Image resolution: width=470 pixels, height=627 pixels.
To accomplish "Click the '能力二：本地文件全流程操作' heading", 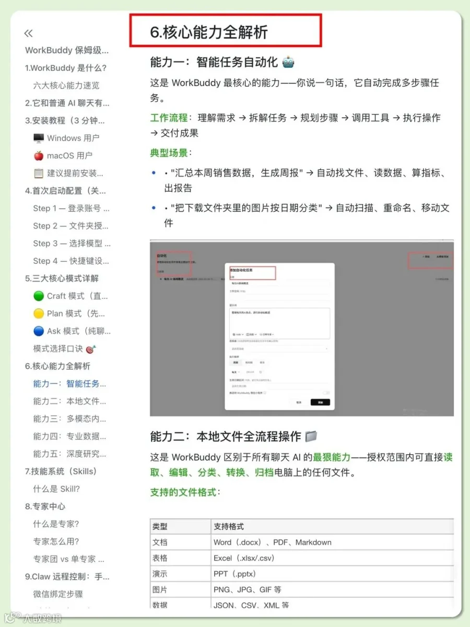I will pos(226,436).
